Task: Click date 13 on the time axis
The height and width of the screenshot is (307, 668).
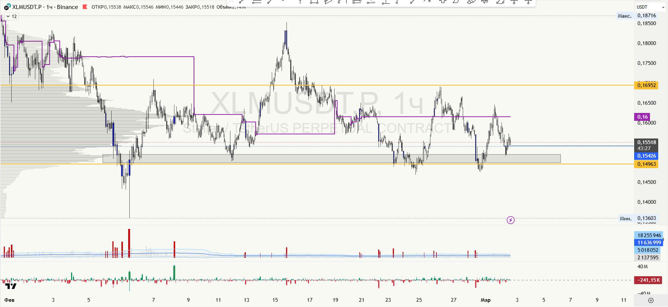Action: pos(247,300)
